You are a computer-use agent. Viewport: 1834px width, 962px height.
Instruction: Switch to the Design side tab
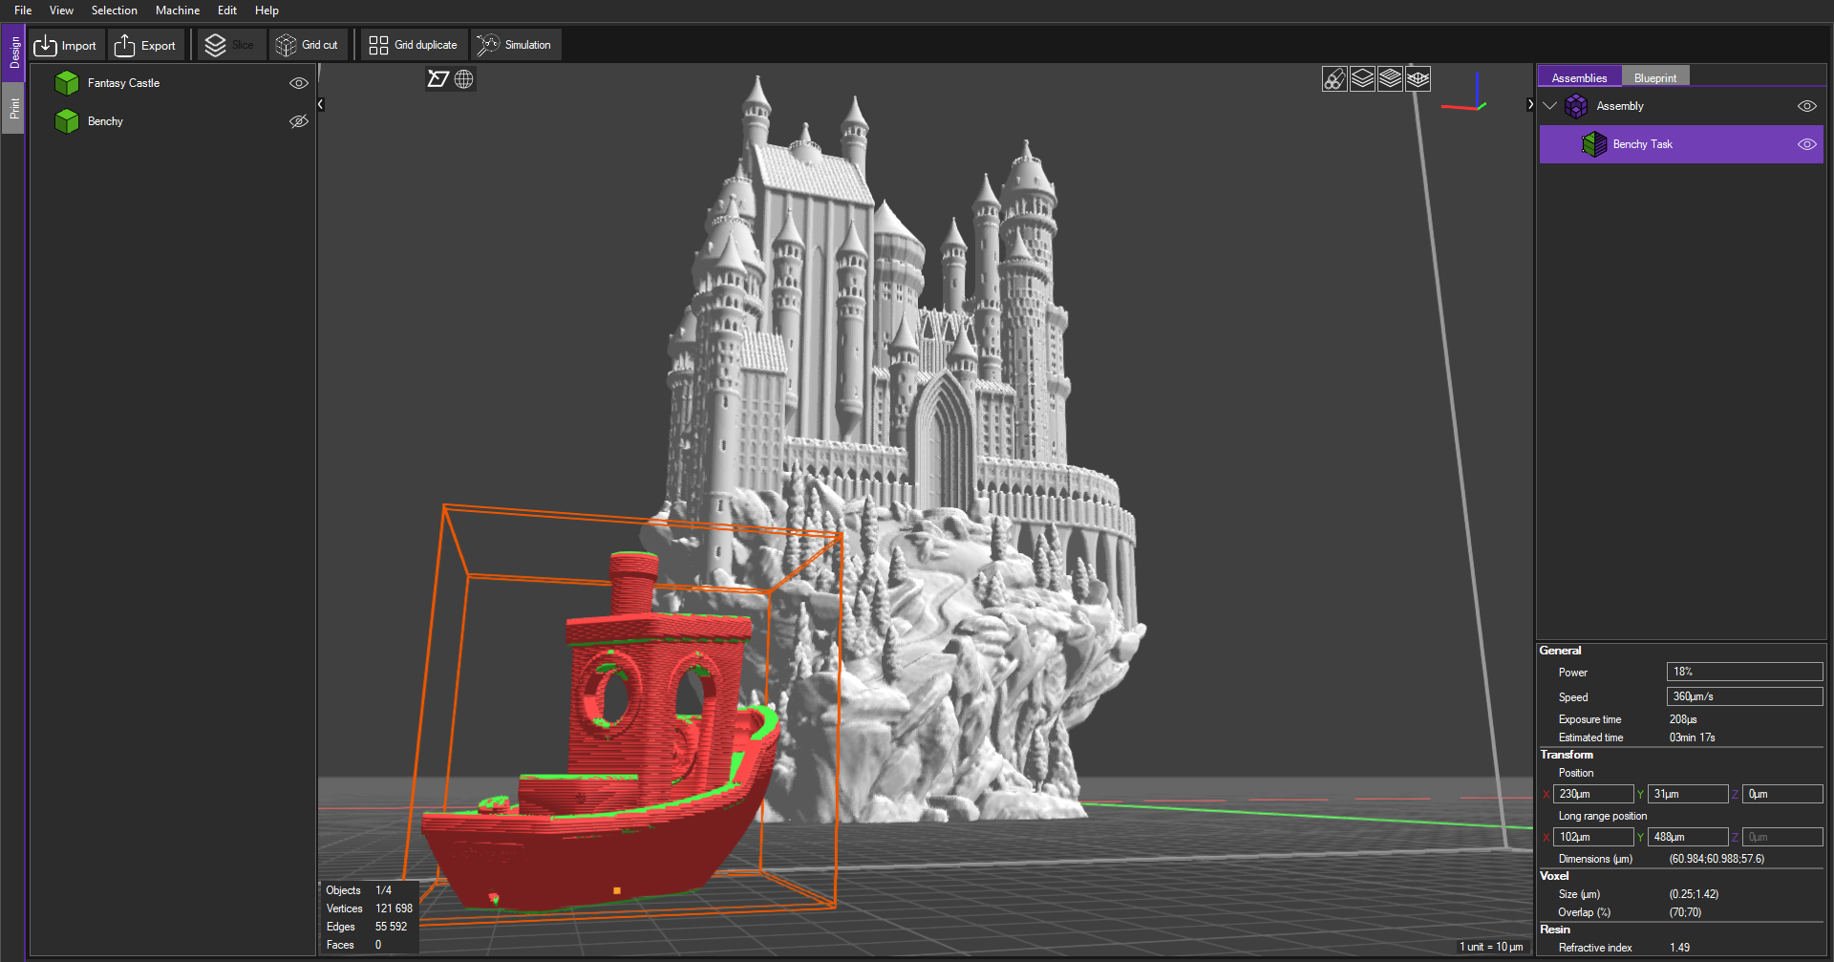click(13, 53)
